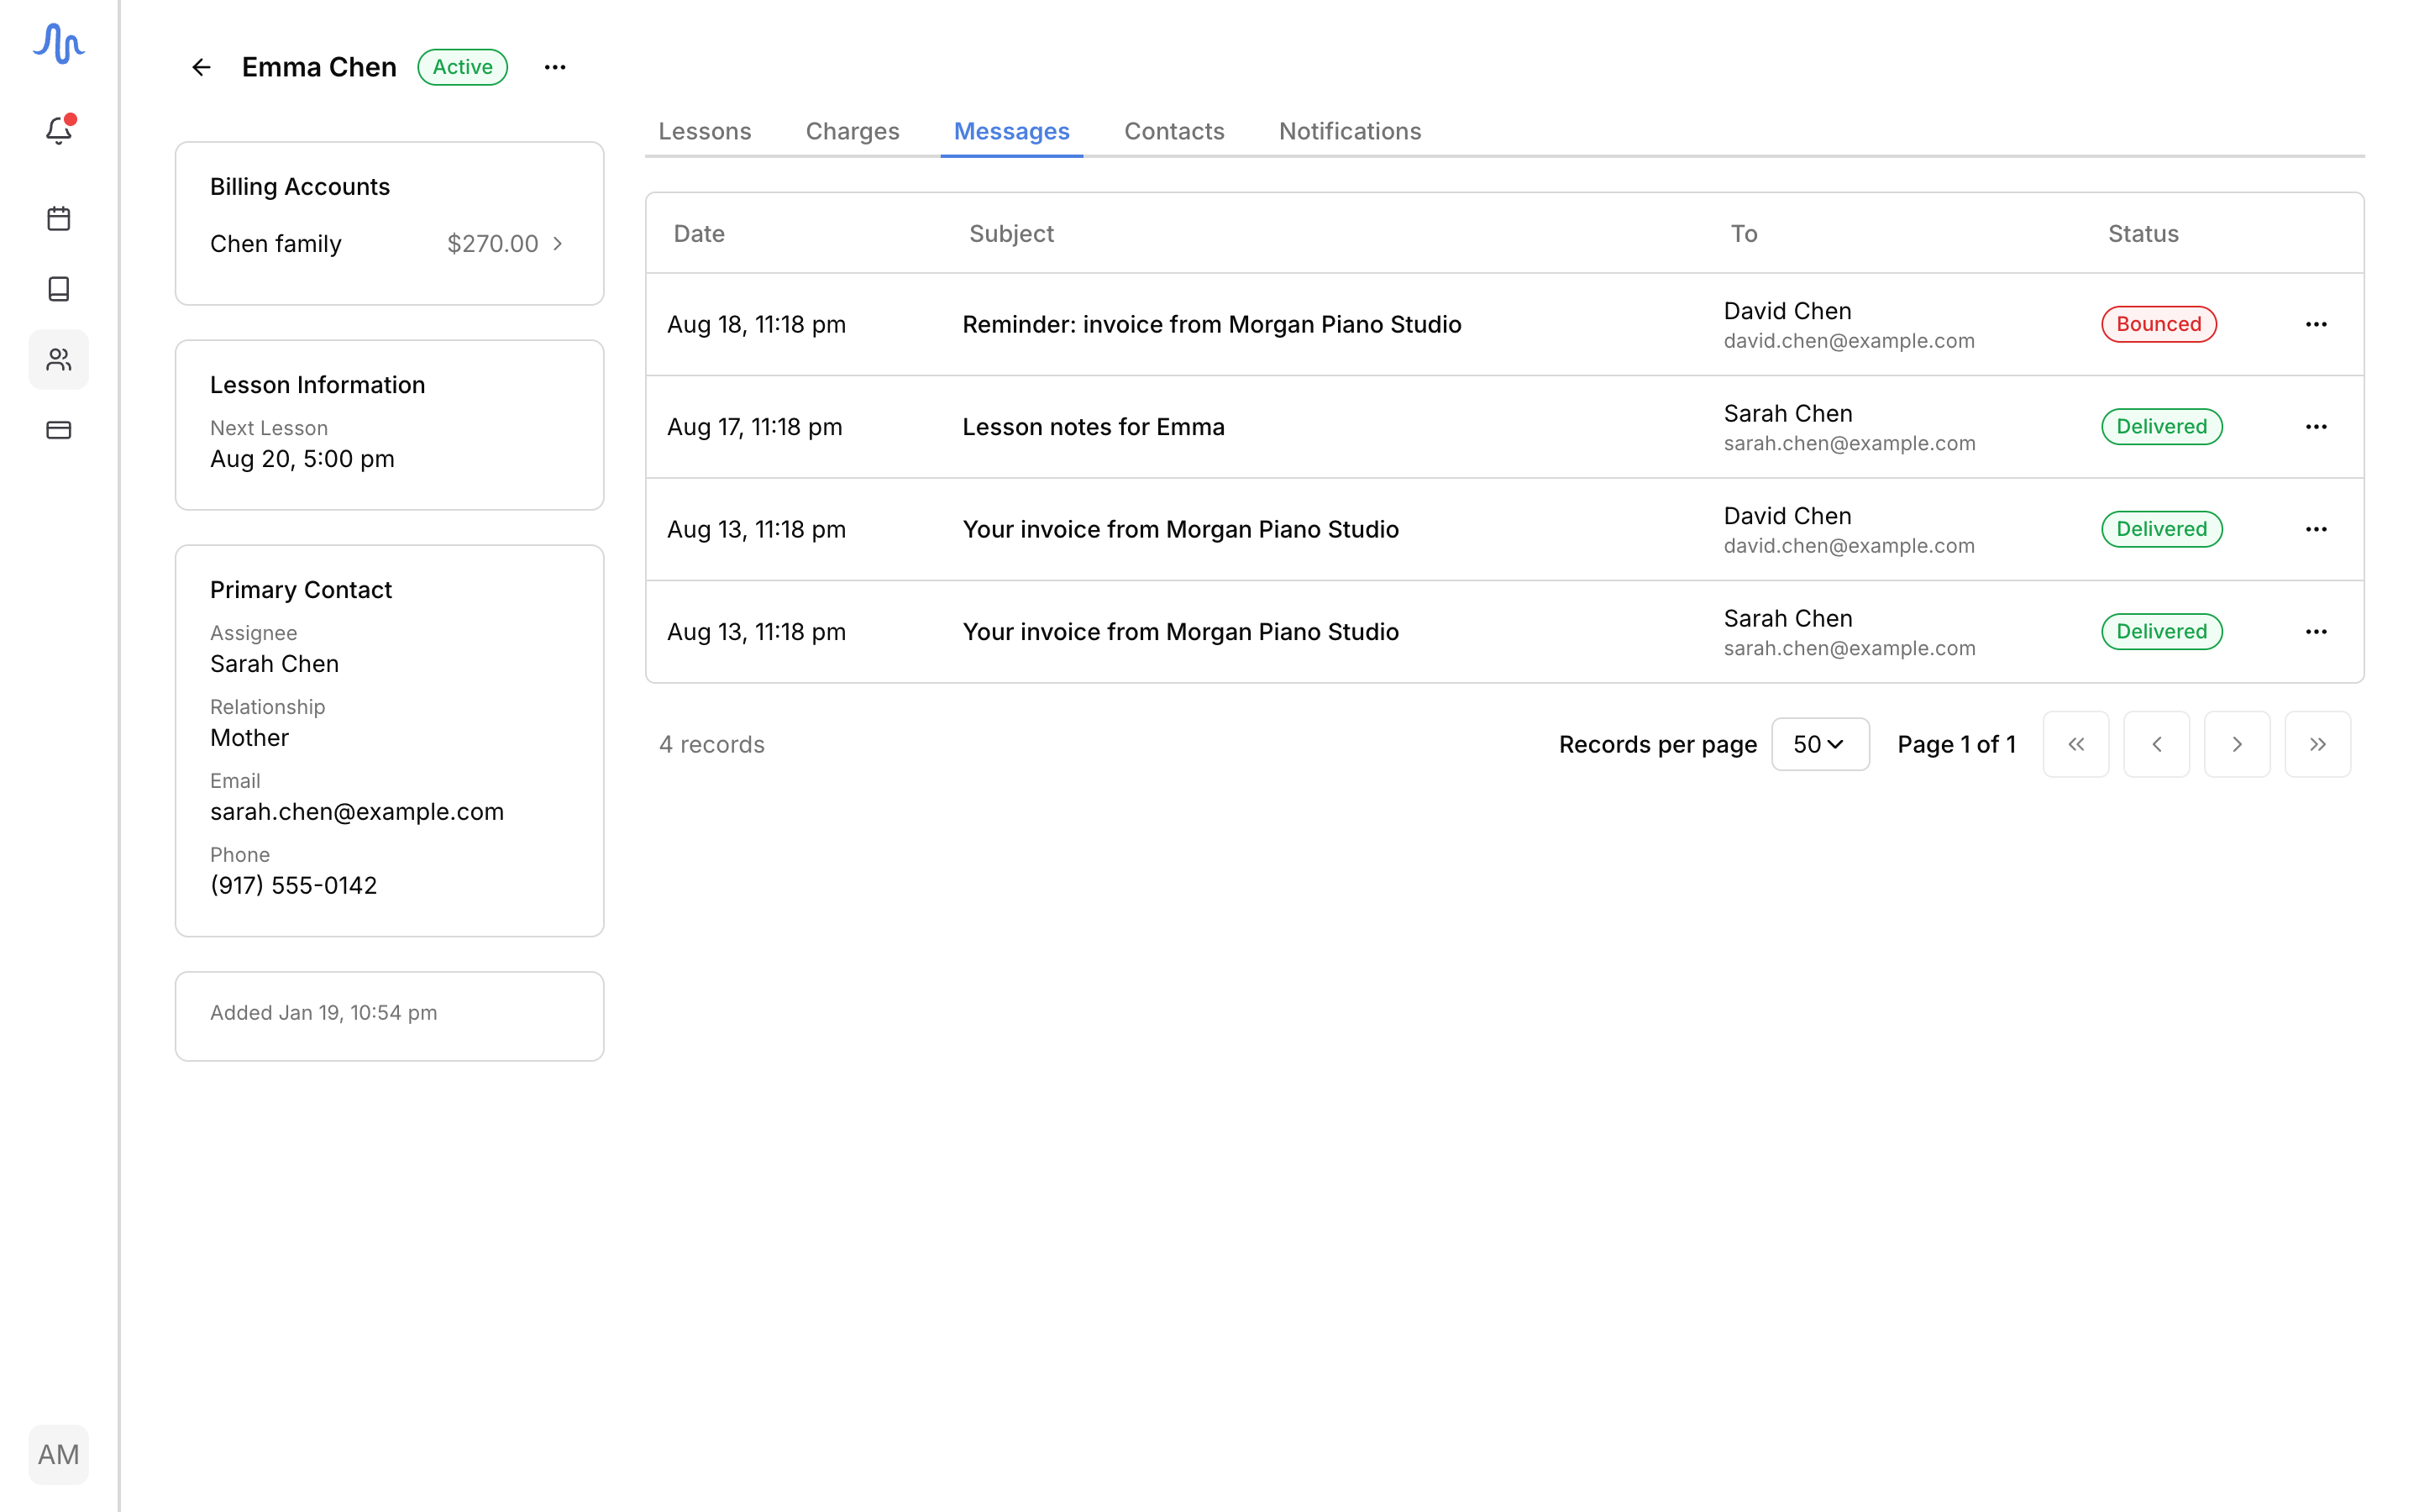Open the students people icon in sidebar
Screen dimensions: 2419x1512
(59, 359)
